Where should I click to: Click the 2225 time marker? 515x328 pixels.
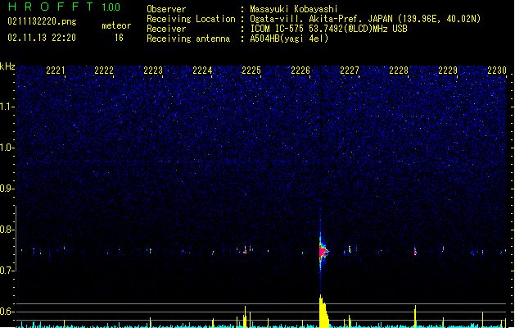tap(251, 71)
